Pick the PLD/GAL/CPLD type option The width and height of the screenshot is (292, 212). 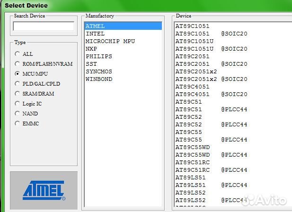point(18,84)
